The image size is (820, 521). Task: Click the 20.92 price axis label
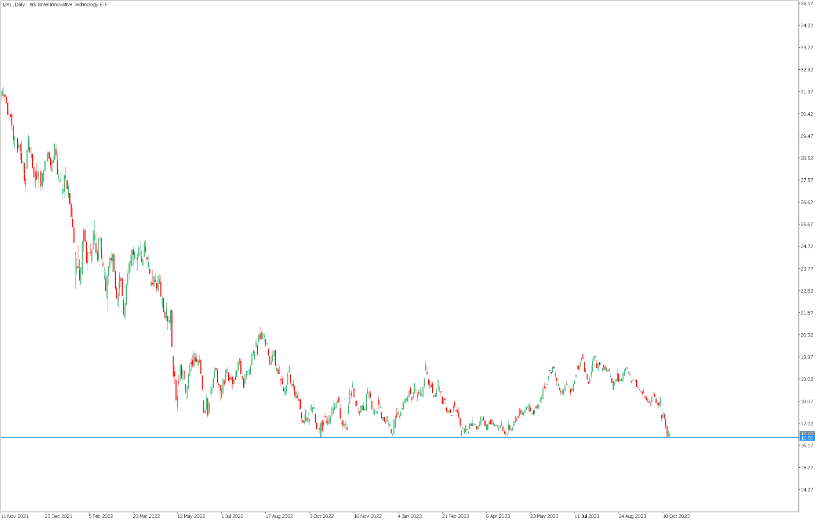pos(807,335)
